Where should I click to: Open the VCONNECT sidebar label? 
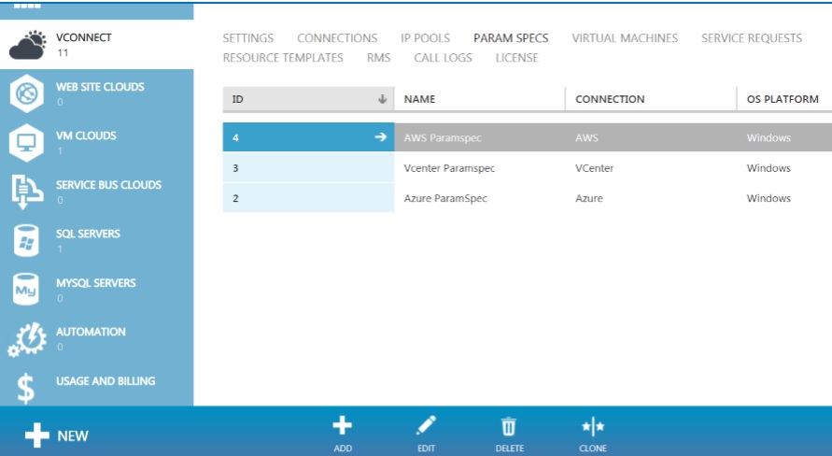pyautogui.click(x=84, y=37)
